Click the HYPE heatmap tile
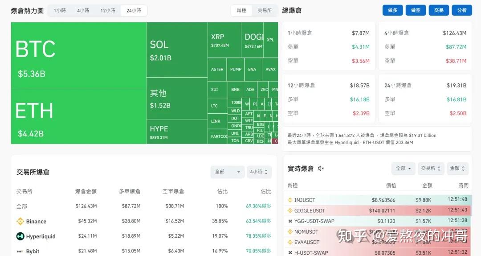Image resolution: width=481 pixels, height=256 pixels. pyautogui.click(x=177, y=132)
